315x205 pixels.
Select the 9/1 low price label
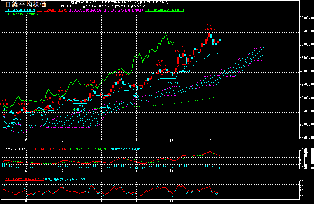pos(137,94)
